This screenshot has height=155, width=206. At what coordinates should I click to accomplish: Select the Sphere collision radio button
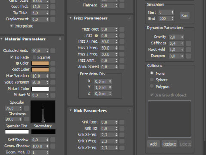tap(151, 80)
